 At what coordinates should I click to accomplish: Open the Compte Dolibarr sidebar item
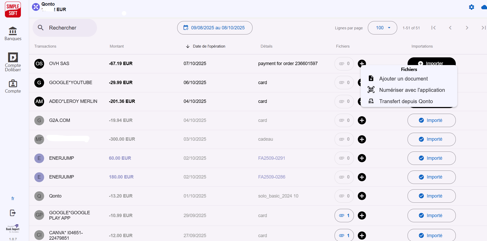[13, 62]
